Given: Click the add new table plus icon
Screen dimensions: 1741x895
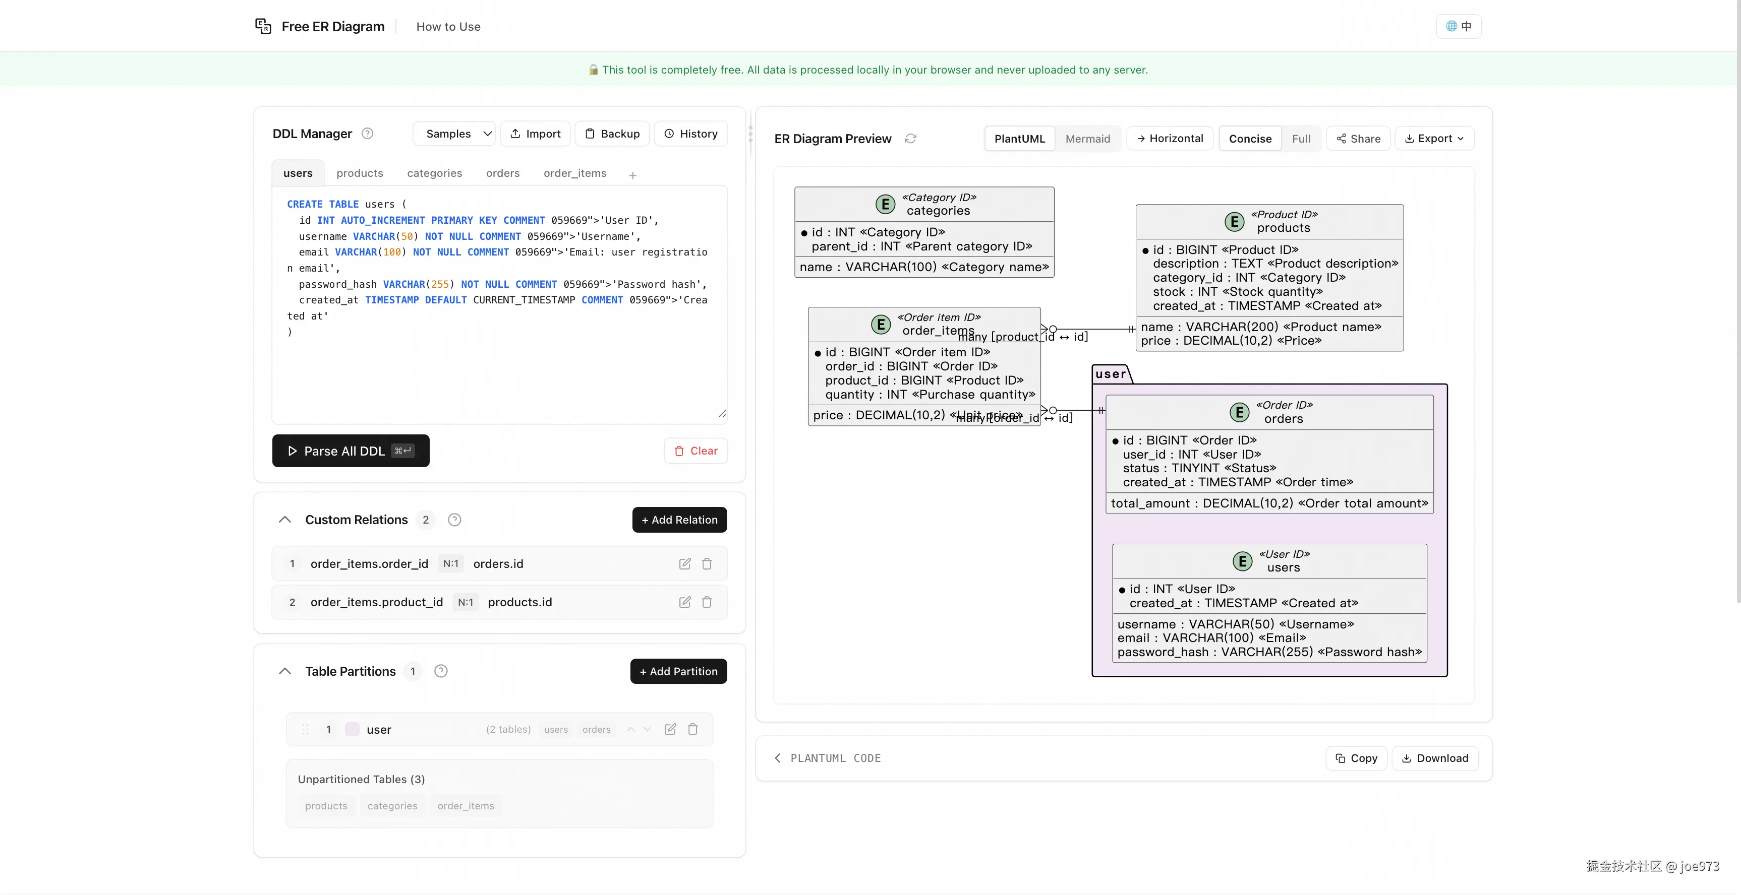Looking at the screenshot, I should [632, 175].
